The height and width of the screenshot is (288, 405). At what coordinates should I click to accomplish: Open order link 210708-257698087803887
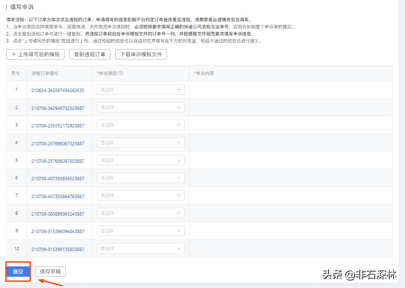coord(58,160)
